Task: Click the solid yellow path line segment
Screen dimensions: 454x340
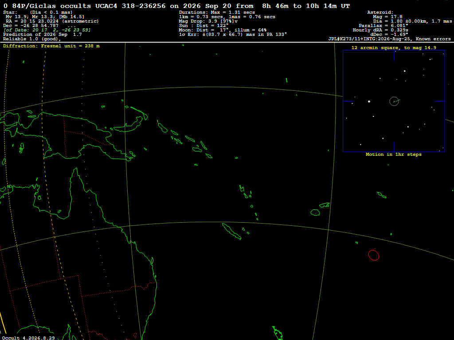Action: click(3, 323)
